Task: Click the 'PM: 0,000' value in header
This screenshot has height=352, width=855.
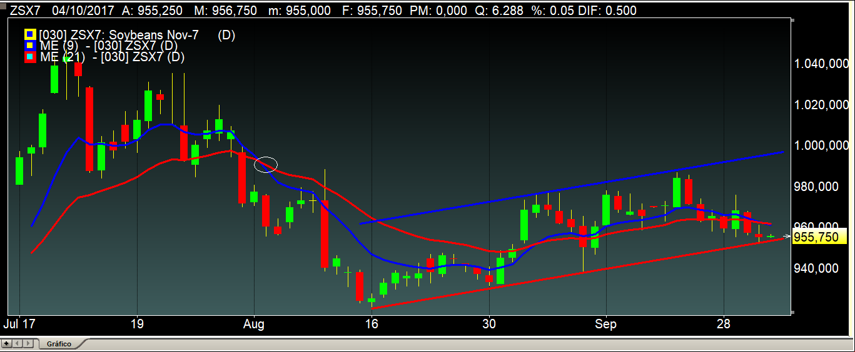Action: coord(438,11)
